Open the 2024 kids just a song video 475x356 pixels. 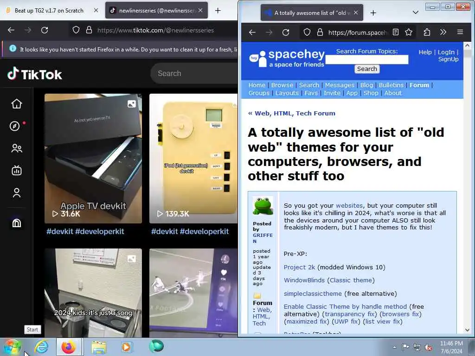click(93, 293)
